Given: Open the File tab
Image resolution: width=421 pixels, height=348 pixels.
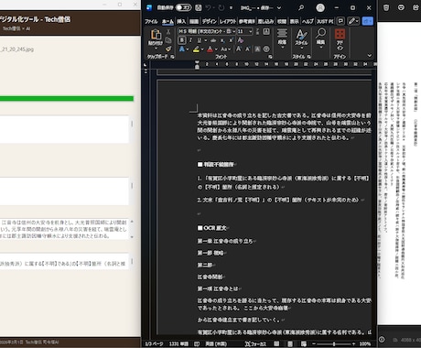Looking at the screenshot, I should click(x=151, y=21).
